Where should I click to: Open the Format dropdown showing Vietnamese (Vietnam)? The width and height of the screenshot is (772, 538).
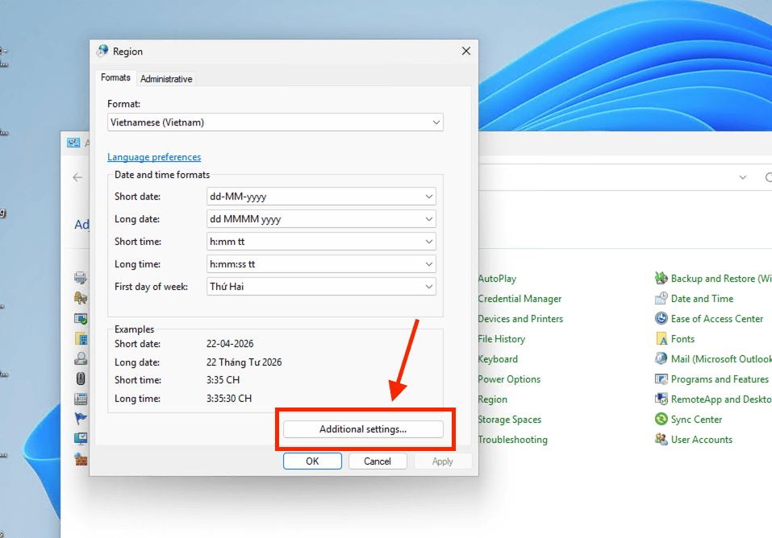tap(275, 122)
